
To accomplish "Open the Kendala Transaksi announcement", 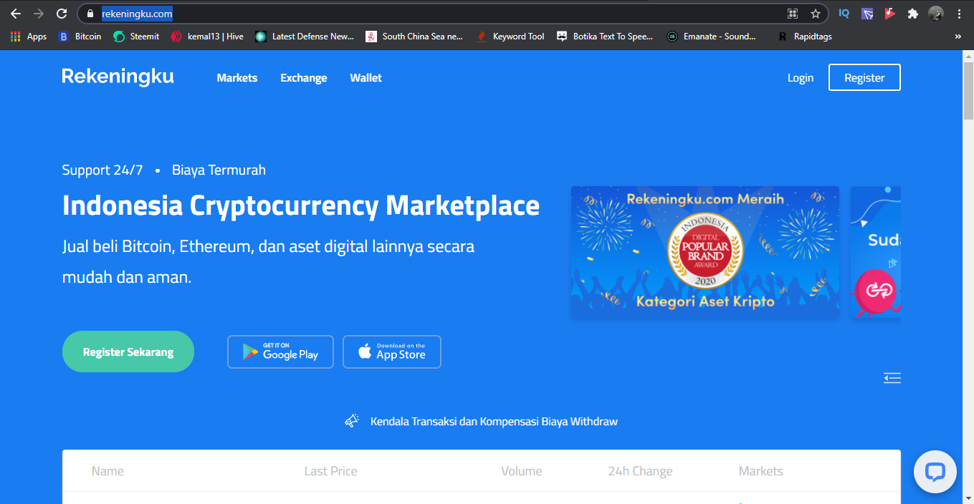I will pyautogui.click(x=494, y=422).
